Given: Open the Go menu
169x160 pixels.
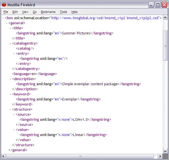Looking at the screenshot, I should tap(35, 12).
